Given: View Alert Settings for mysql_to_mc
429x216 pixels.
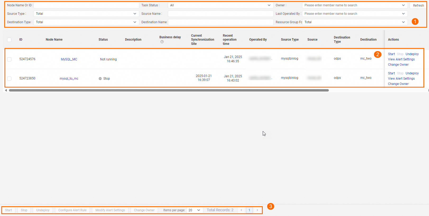Looking at the screenshot, I should (x=401, y=79).
